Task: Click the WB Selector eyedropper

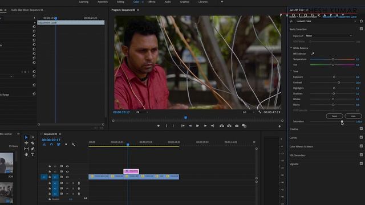Action: pos(313,54)
